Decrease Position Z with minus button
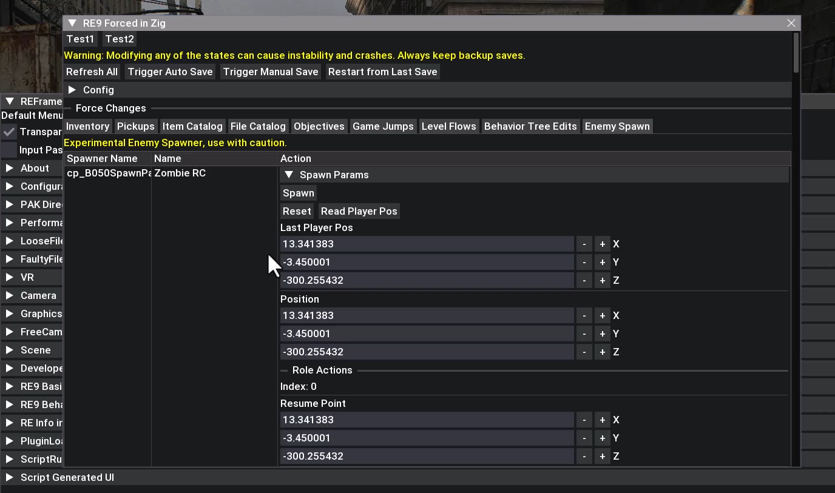835x493 pixels. coord(584,352)
